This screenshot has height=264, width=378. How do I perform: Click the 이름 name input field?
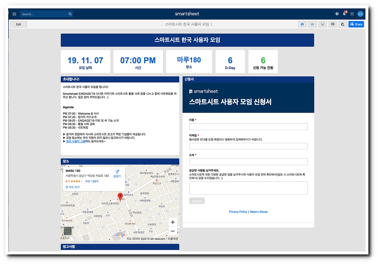click(x=248, y=127)
